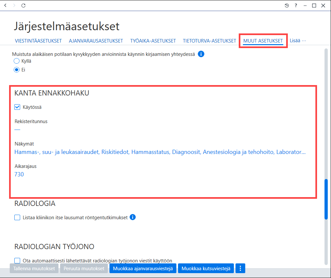
Task: Enable Listaa kliinikon itse lausumat röntgentutkimukset
Action: (x=17, y=217)
